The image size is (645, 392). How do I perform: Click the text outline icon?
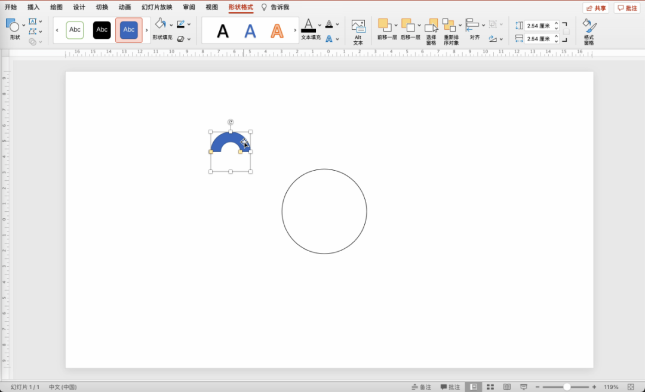(x=329, y=24)
